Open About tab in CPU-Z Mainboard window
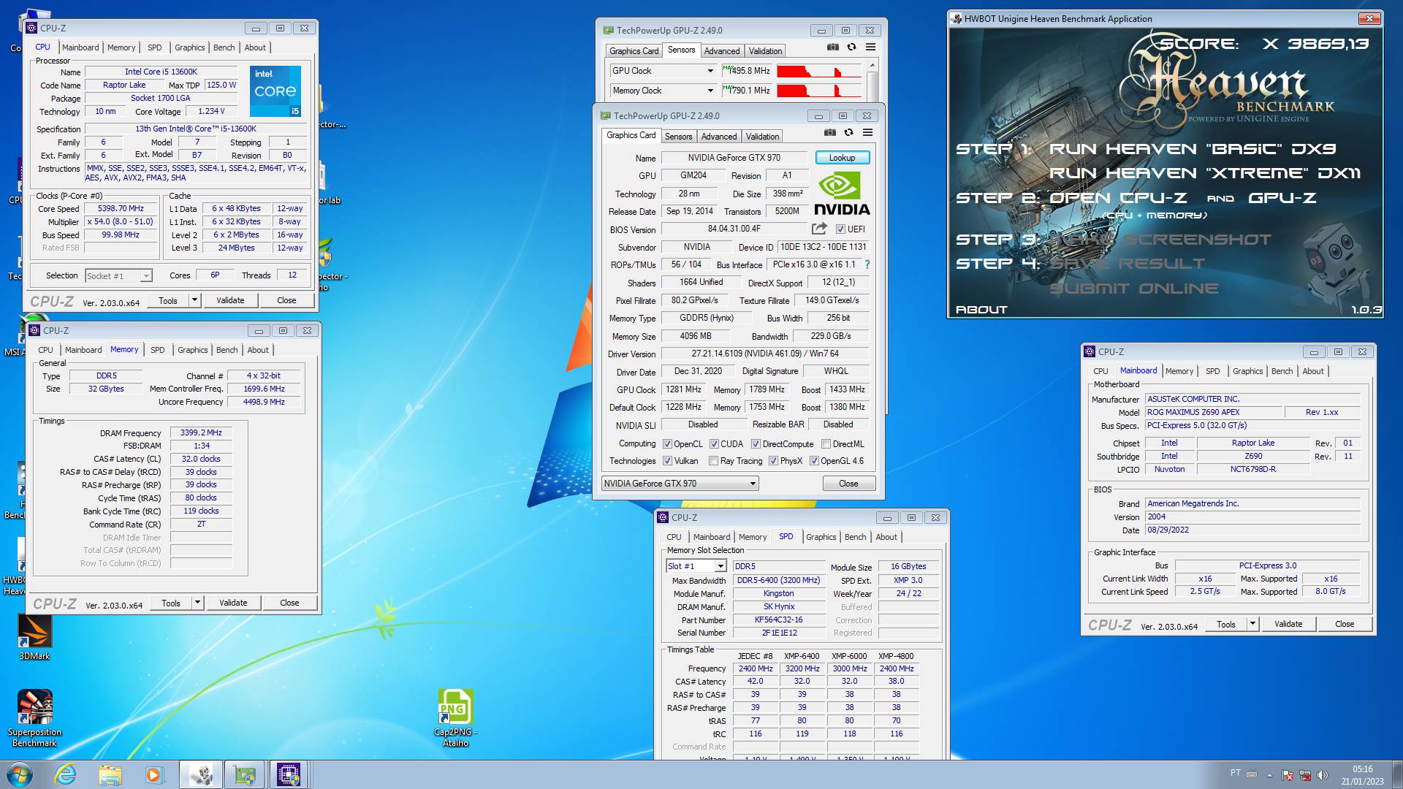 click(1312, 371)
